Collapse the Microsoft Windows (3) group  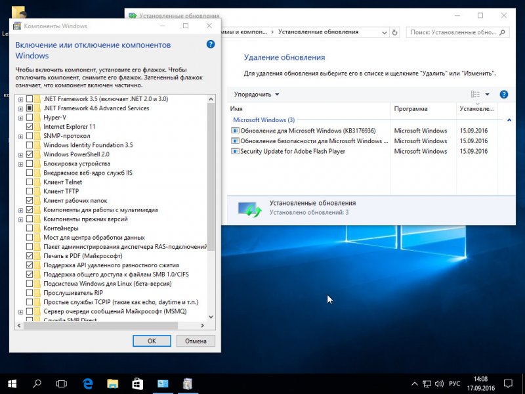pos(509,120)
